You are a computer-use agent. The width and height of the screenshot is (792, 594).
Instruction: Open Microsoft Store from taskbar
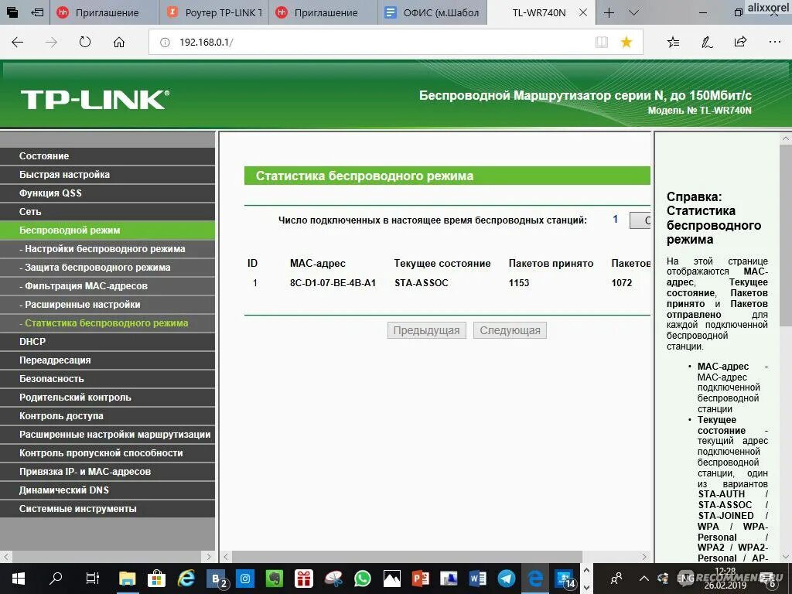coord(156,579)
